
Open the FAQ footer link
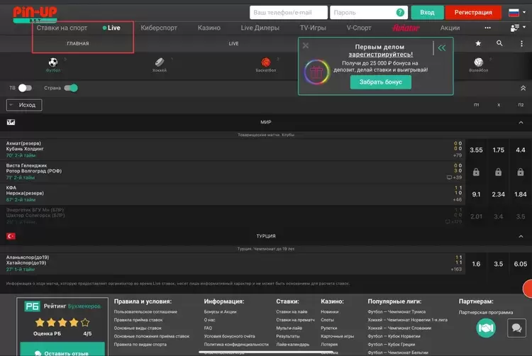click(208, 328)
